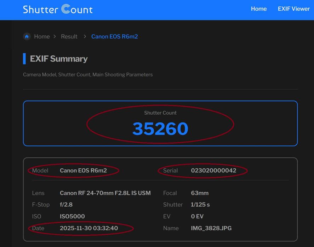Click shutter speed value 1/125 s
Viewport: 314px width, 247px height.
coord(200,205)
